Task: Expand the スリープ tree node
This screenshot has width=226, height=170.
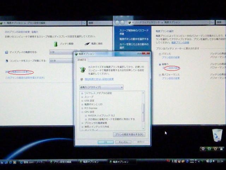Action: pos(82,97)
